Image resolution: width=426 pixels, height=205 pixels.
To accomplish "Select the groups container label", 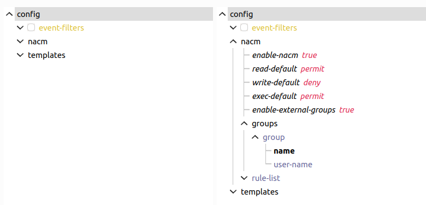I will click(x=265, y=124).
